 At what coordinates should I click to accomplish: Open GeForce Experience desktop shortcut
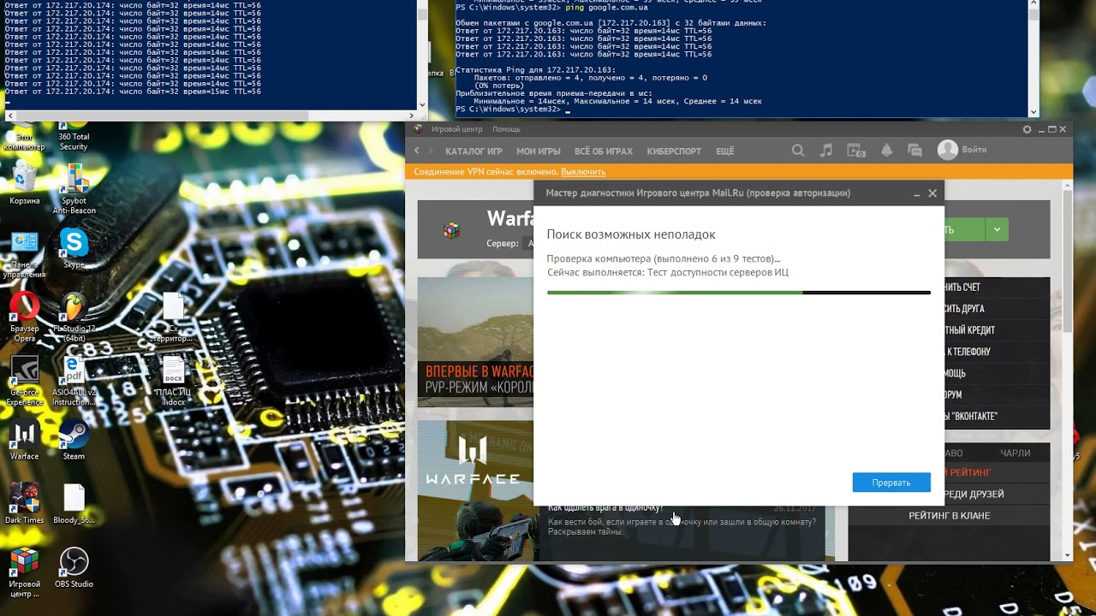pyautogui.click(x=25, y=381)
